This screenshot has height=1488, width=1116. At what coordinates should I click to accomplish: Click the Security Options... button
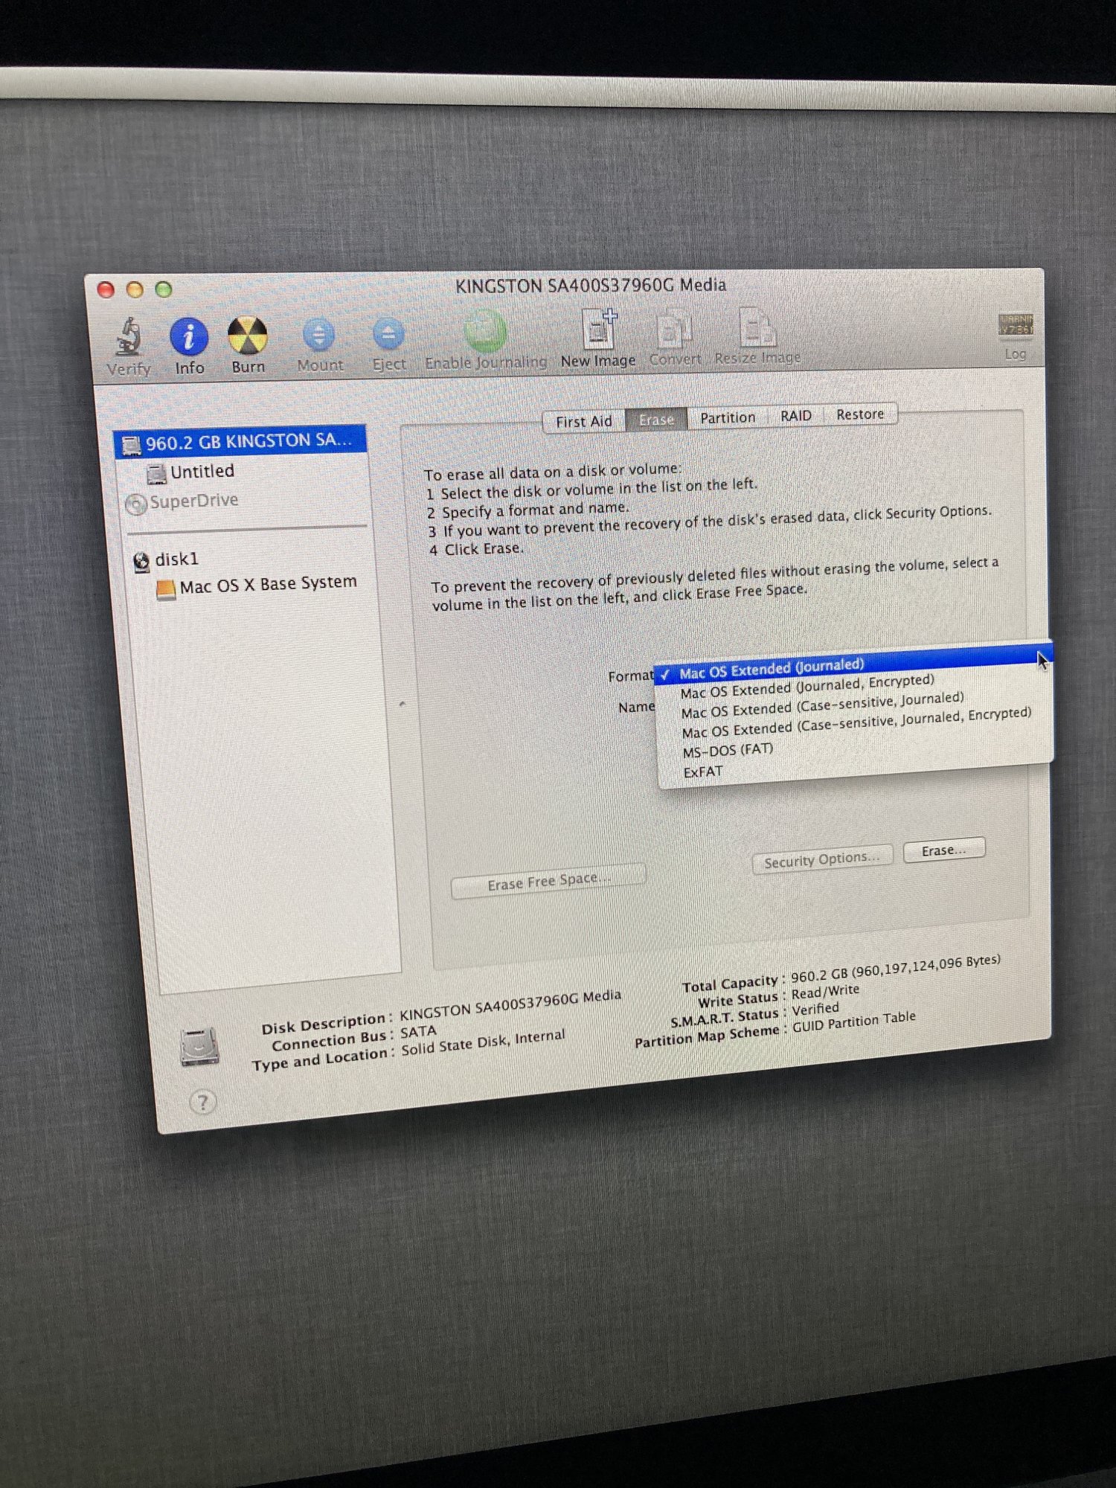click(822, 859)
